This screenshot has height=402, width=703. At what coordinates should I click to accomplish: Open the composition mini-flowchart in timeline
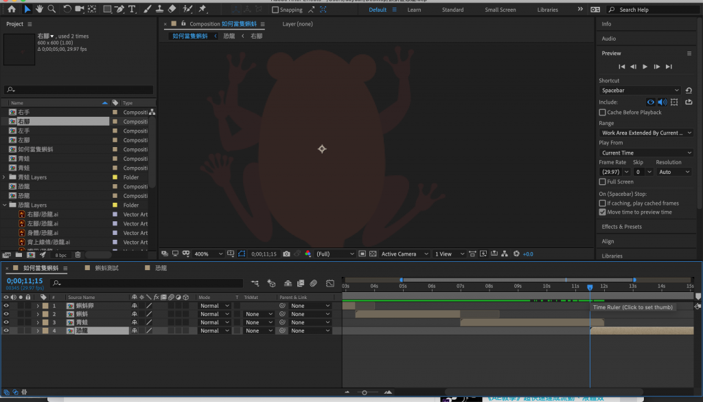point(255,283)
